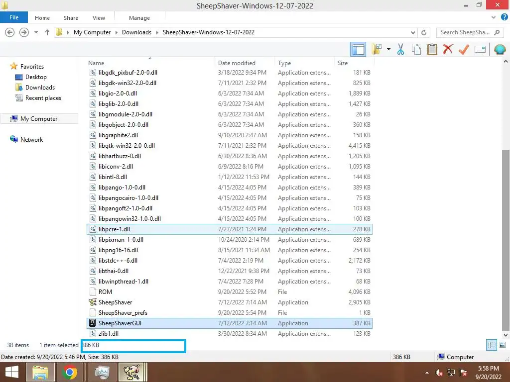Toggle the navigation pane toolbar button

[358, 49]
